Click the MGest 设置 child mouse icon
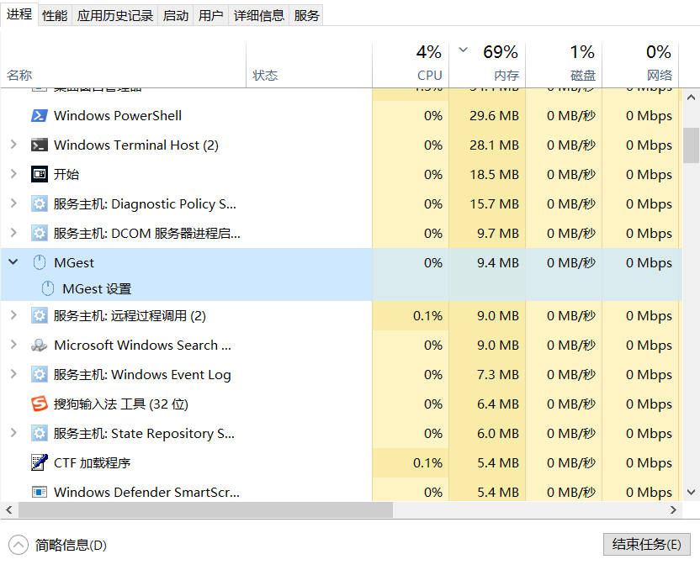The height and width of the screenshot is (570, 700). click(48, 288)
